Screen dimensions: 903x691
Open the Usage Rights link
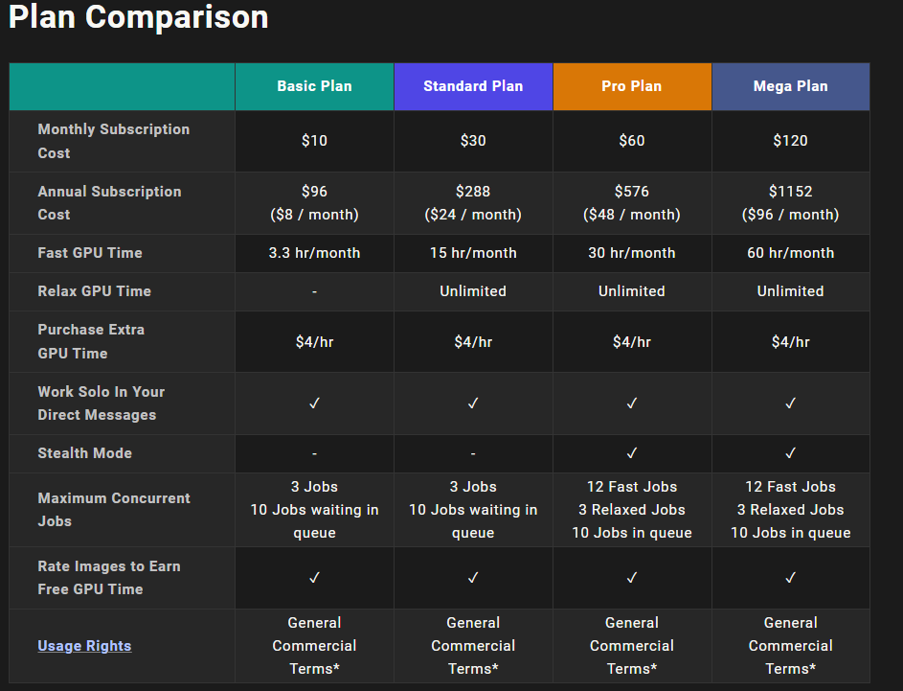84,645
